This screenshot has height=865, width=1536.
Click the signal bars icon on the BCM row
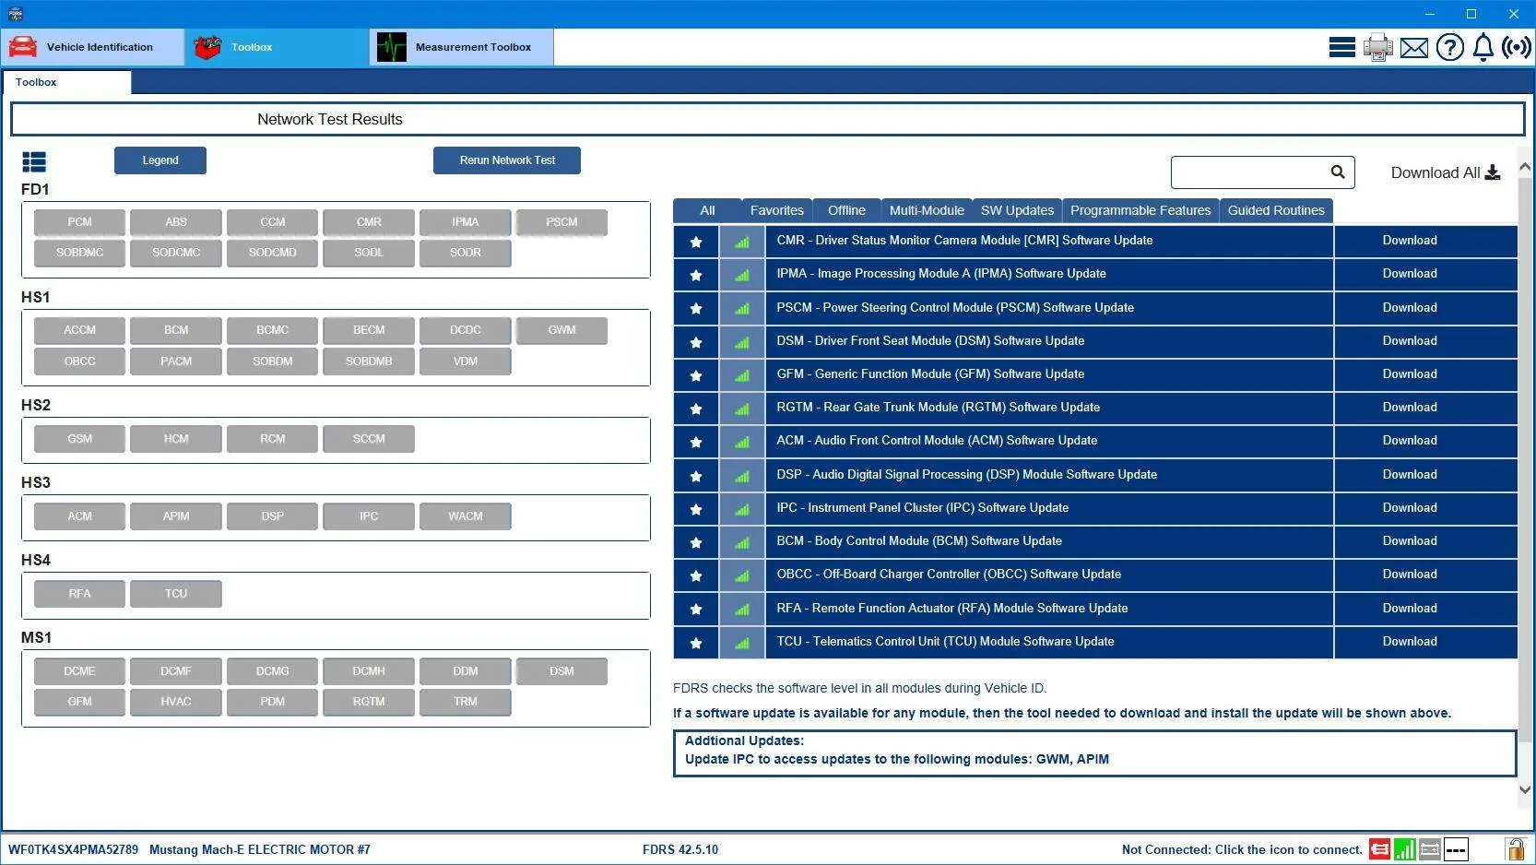[742, 542]
